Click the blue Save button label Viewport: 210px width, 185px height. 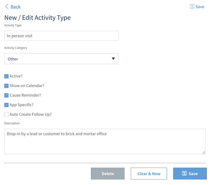193,174
